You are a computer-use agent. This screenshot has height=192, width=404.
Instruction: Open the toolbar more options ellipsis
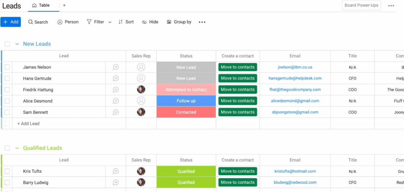pyautogui.click(x=202, y=22)
